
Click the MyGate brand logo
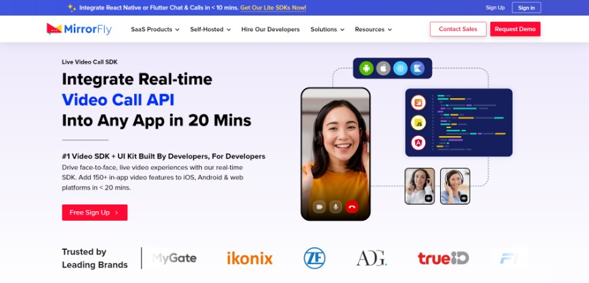pyautogui.click(x=174, y=258)
